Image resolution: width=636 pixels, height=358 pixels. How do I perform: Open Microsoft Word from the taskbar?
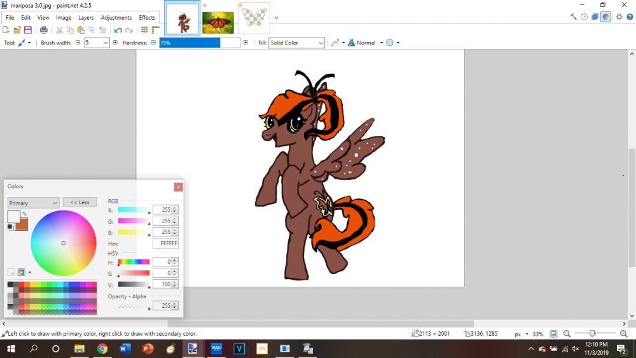click(x=125, y=348)
